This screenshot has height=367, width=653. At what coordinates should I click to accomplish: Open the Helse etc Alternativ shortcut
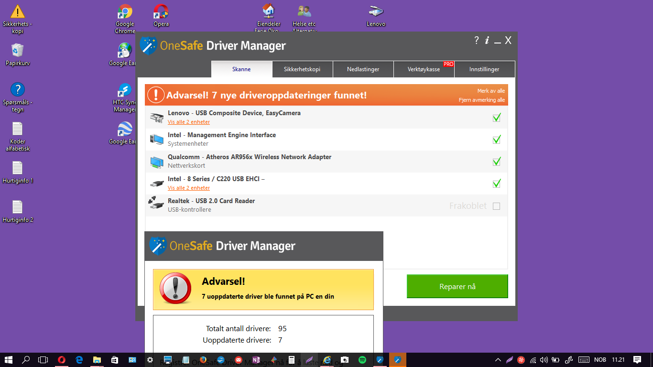pos(305,19)
